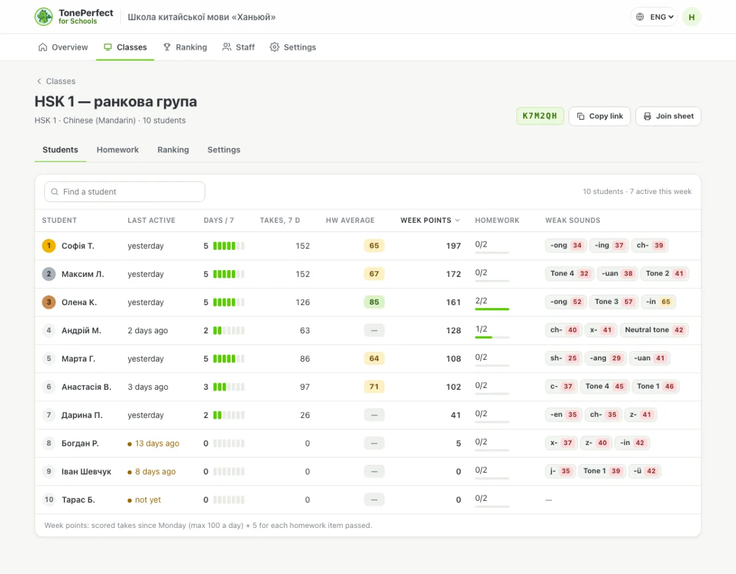Screen dimensions: 736x574
Task: Click the globe language icon
Action: click(641, 17)
